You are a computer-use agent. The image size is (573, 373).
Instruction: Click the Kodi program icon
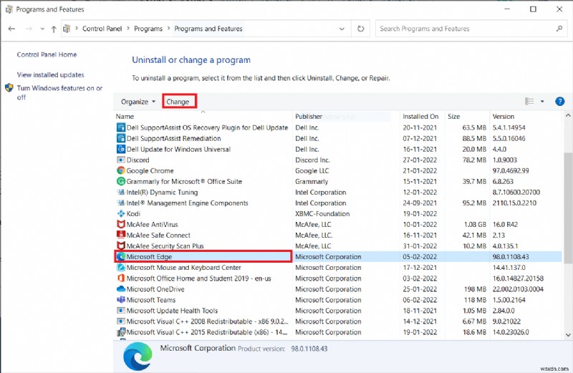click(121, 213)
